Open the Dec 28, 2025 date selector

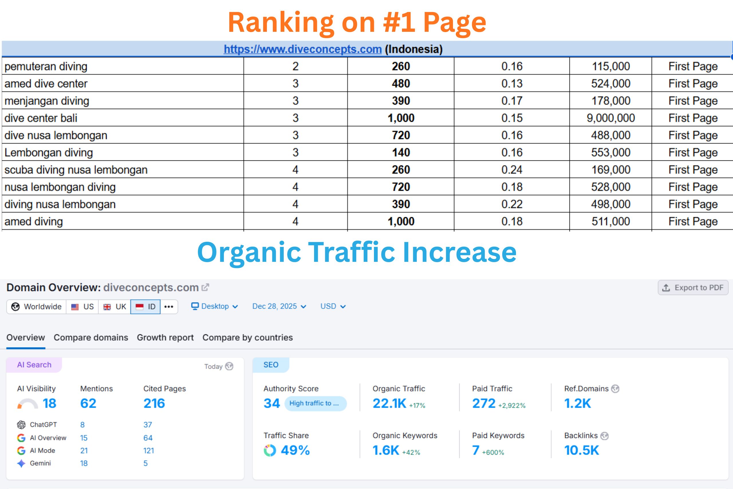click(278, 306)
